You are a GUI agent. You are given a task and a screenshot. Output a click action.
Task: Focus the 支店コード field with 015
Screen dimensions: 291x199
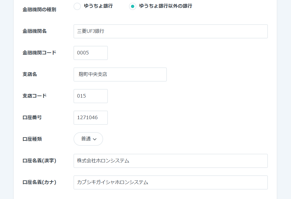(90, 96)
